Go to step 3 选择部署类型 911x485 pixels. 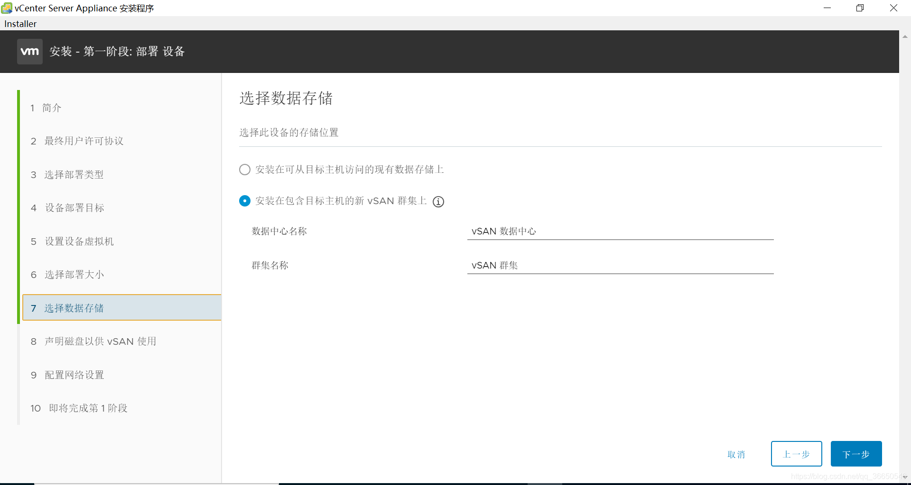(67, 175)
